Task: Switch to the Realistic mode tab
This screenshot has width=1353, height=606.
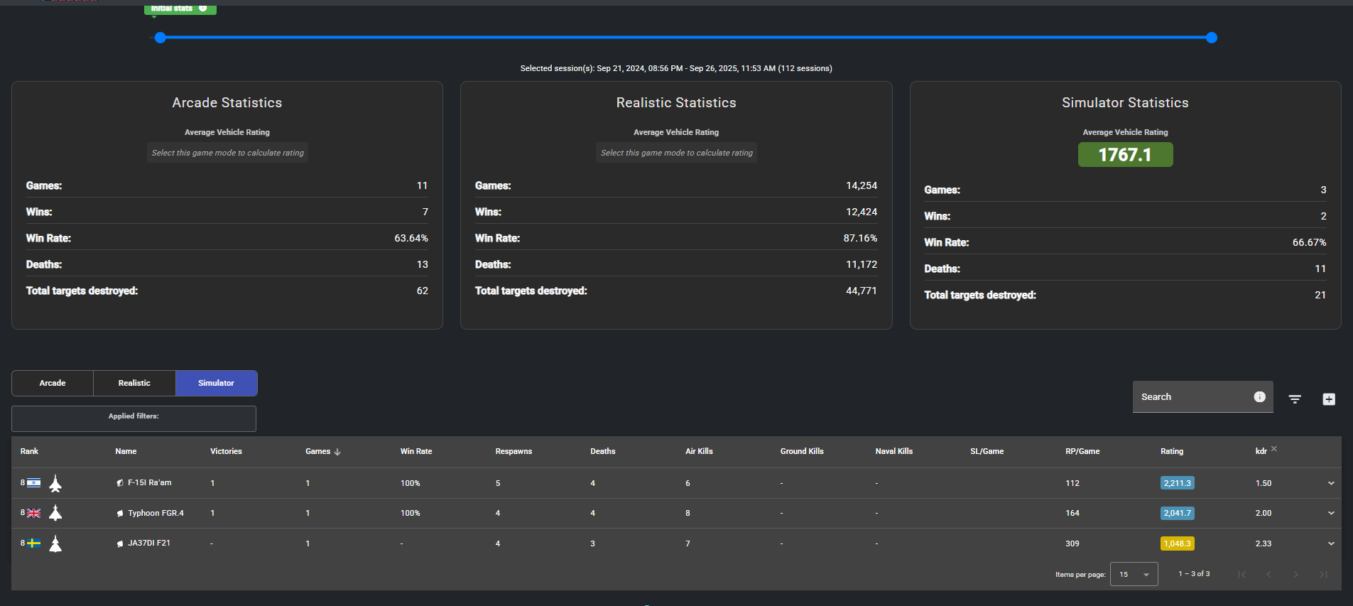Action: [134, 383]
